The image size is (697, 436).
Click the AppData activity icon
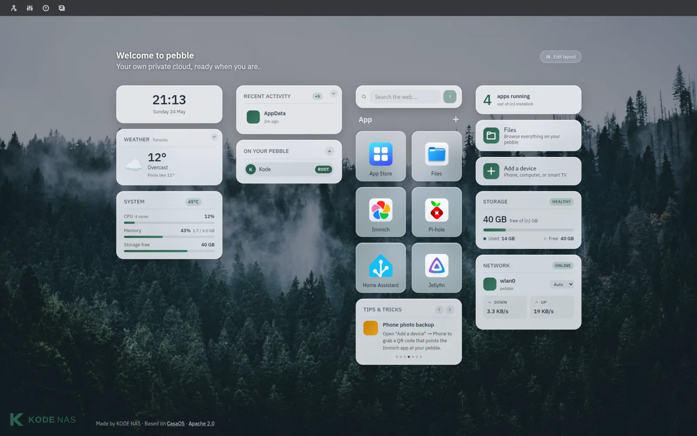tap(253, 117)
